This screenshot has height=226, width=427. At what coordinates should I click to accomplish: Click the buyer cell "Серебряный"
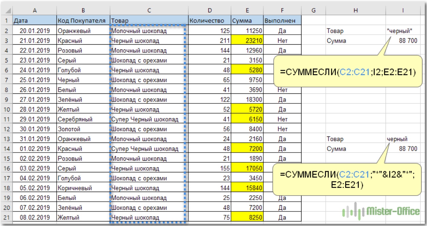pos(83,119)
